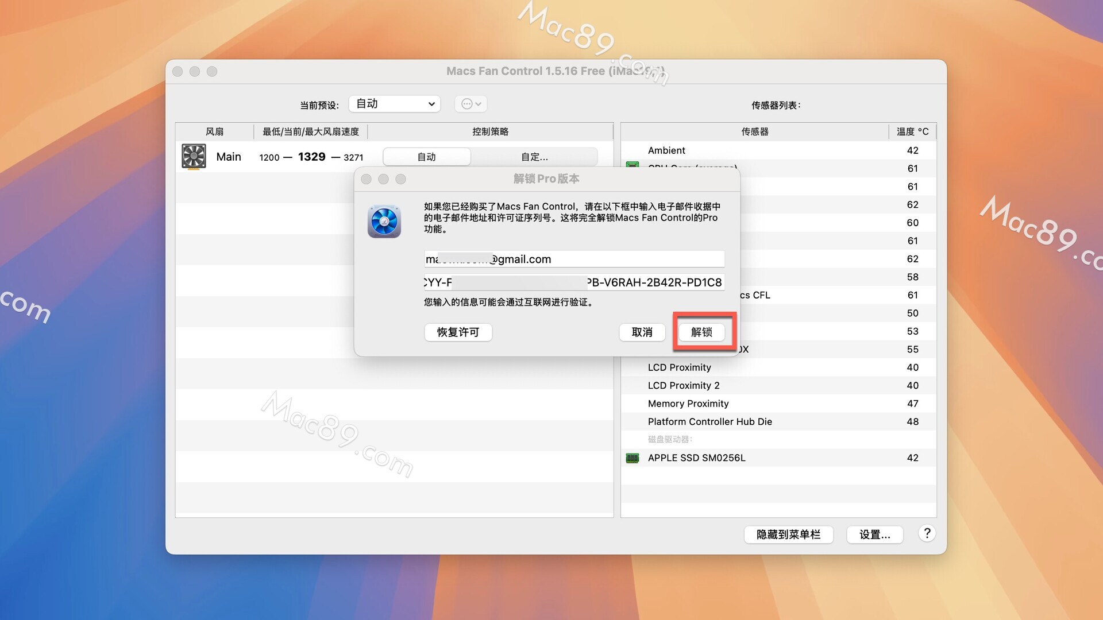Click the 恢复许可 restore license button

458,332
